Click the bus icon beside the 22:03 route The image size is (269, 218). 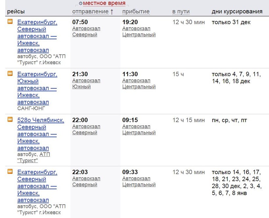[x=10, y=171]
